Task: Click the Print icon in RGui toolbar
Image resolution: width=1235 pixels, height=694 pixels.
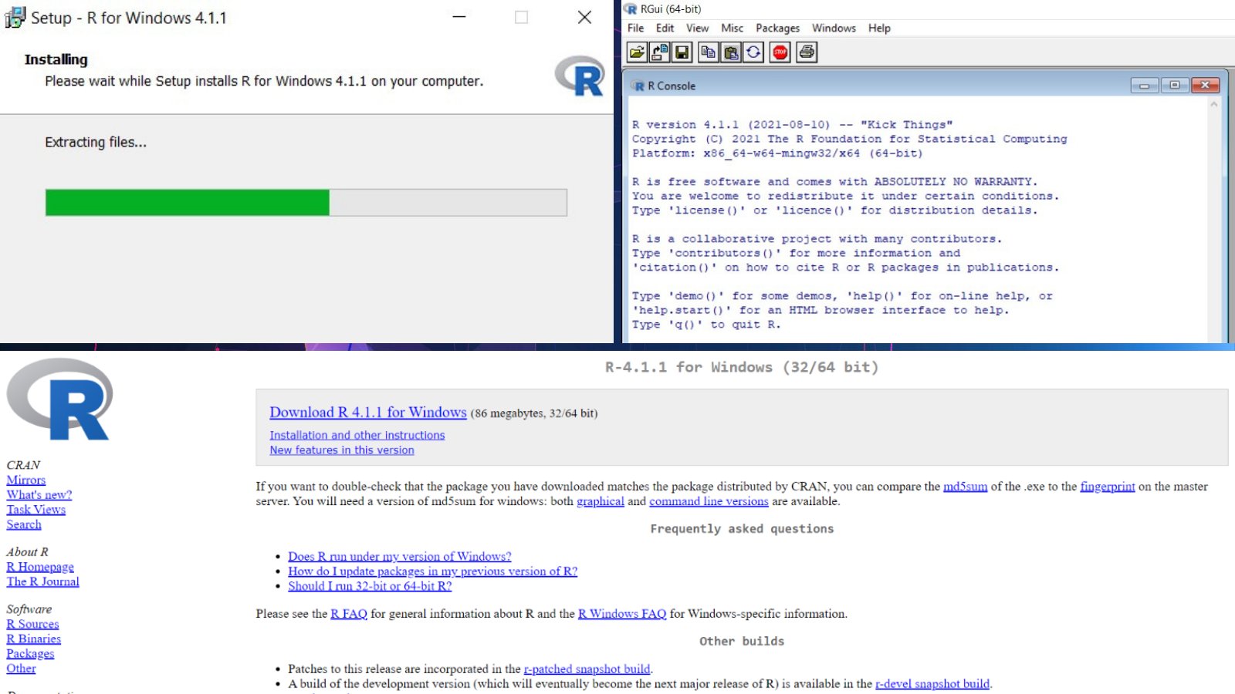Action: [x=807, y=52]
